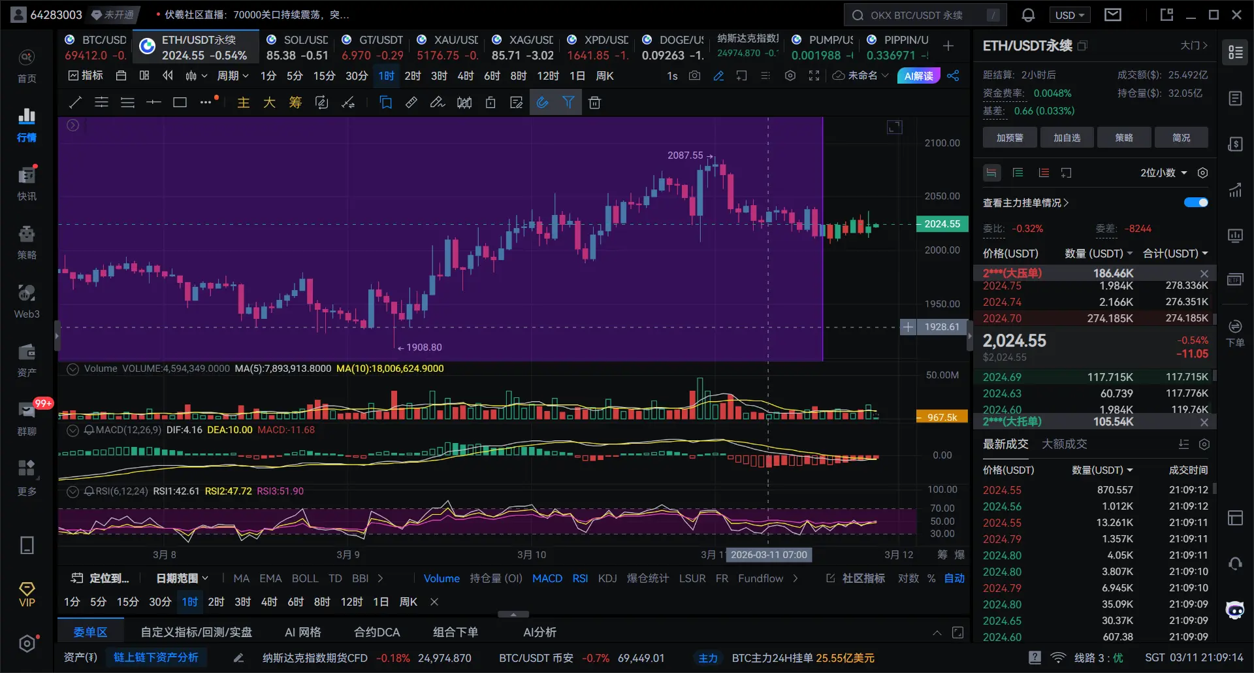Enable the KDJ indicator
The width and height of the screenshot is (1254, 673).
(x=607, y=578)
